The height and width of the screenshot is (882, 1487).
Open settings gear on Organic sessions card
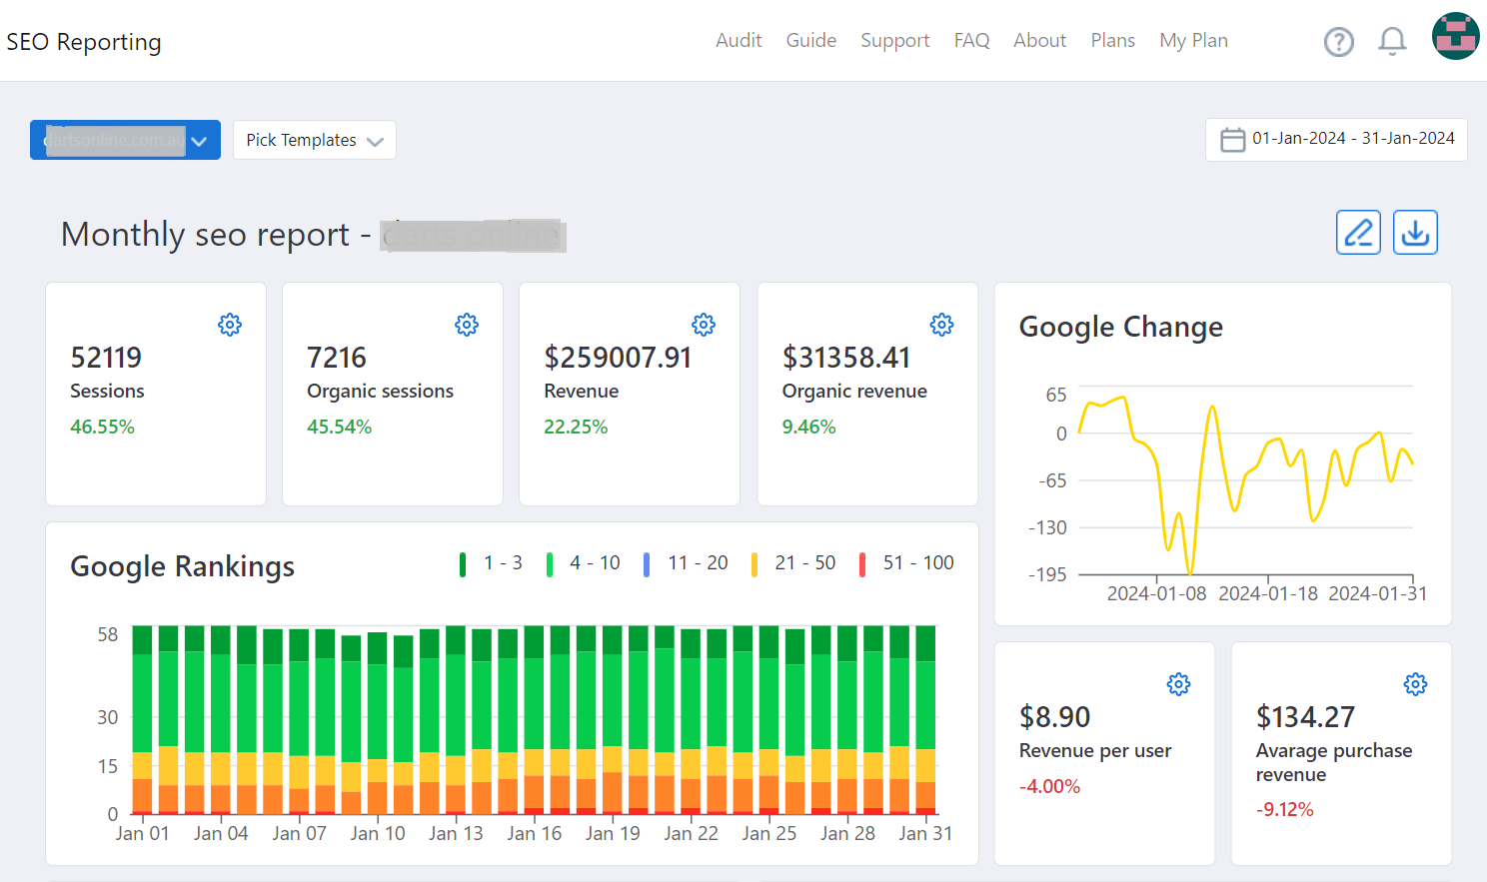click(x=467, y=325)
